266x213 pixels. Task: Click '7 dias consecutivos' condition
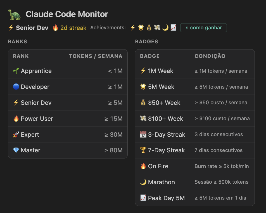(218, 150)
